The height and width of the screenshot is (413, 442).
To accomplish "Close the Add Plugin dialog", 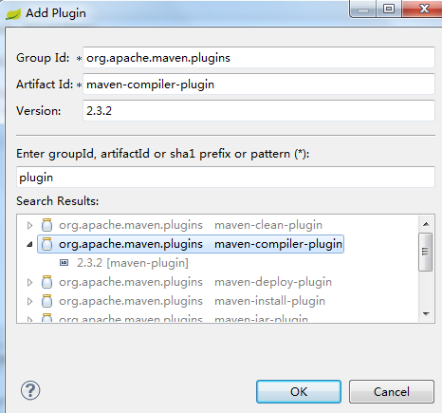I will pos(422,9).
